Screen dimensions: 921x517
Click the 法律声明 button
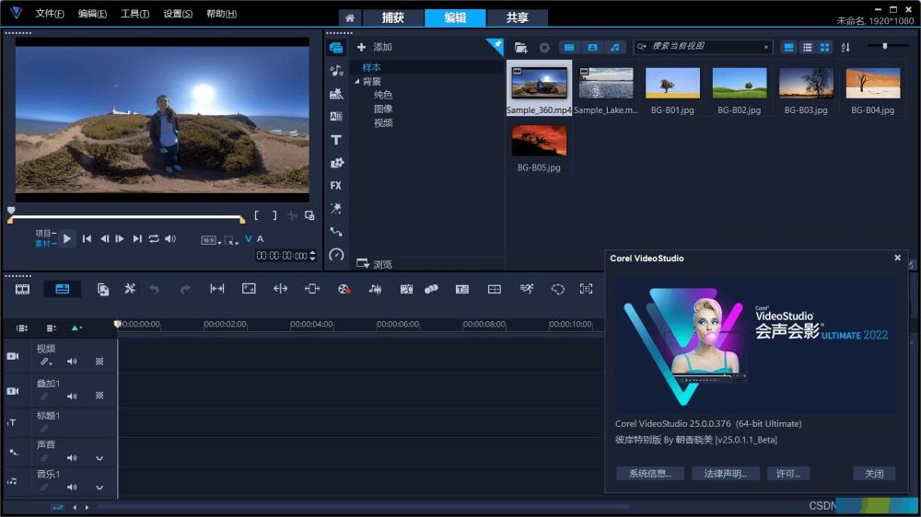tap(726, 474)
